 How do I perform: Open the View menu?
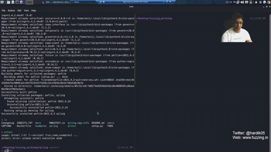click(26, 11)
